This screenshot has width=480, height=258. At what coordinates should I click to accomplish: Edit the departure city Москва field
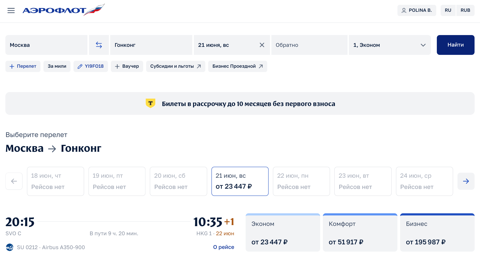tap(46, 45)
